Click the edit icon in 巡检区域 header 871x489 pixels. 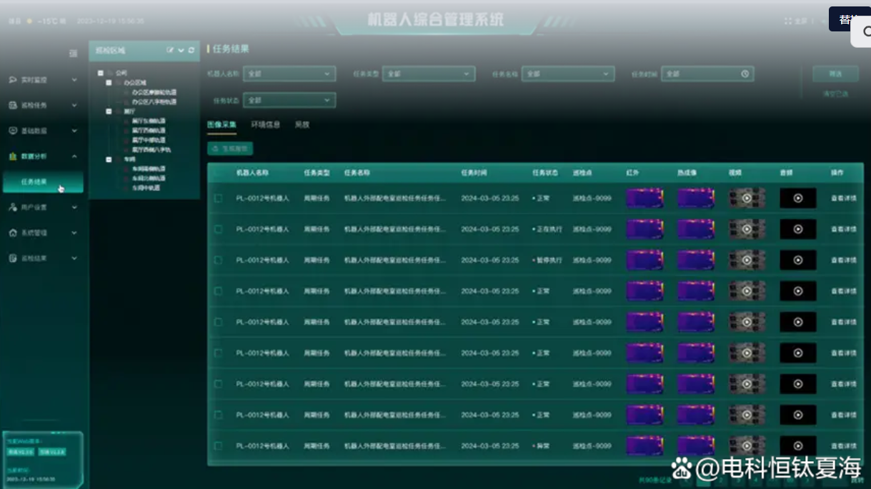pos(170,51)
